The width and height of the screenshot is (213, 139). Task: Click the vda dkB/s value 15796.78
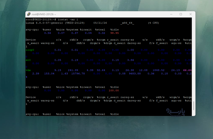(x=78, y=74)
